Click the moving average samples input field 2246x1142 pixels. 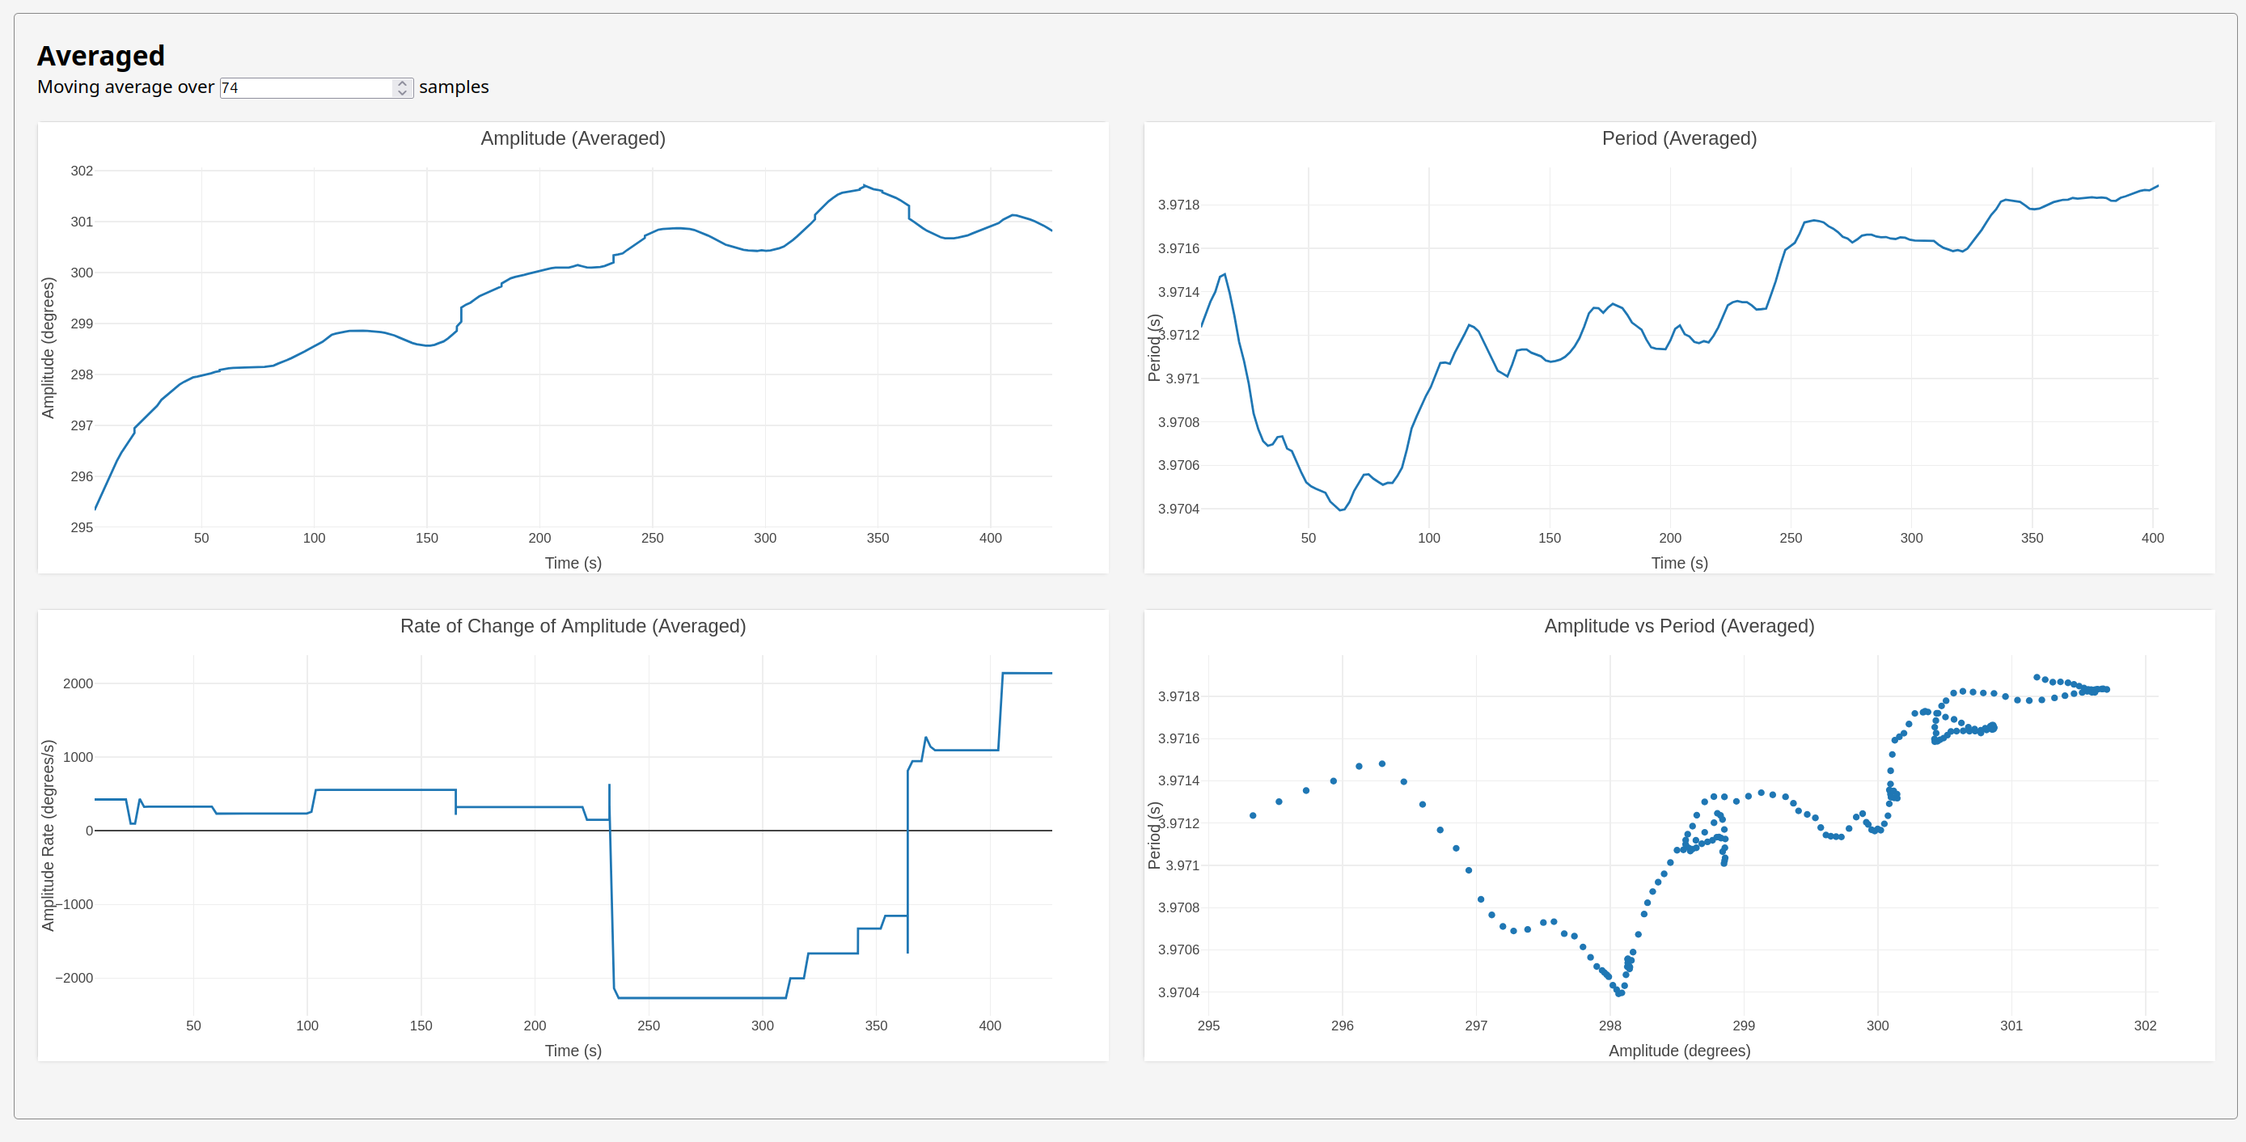[x=305, y=88]
